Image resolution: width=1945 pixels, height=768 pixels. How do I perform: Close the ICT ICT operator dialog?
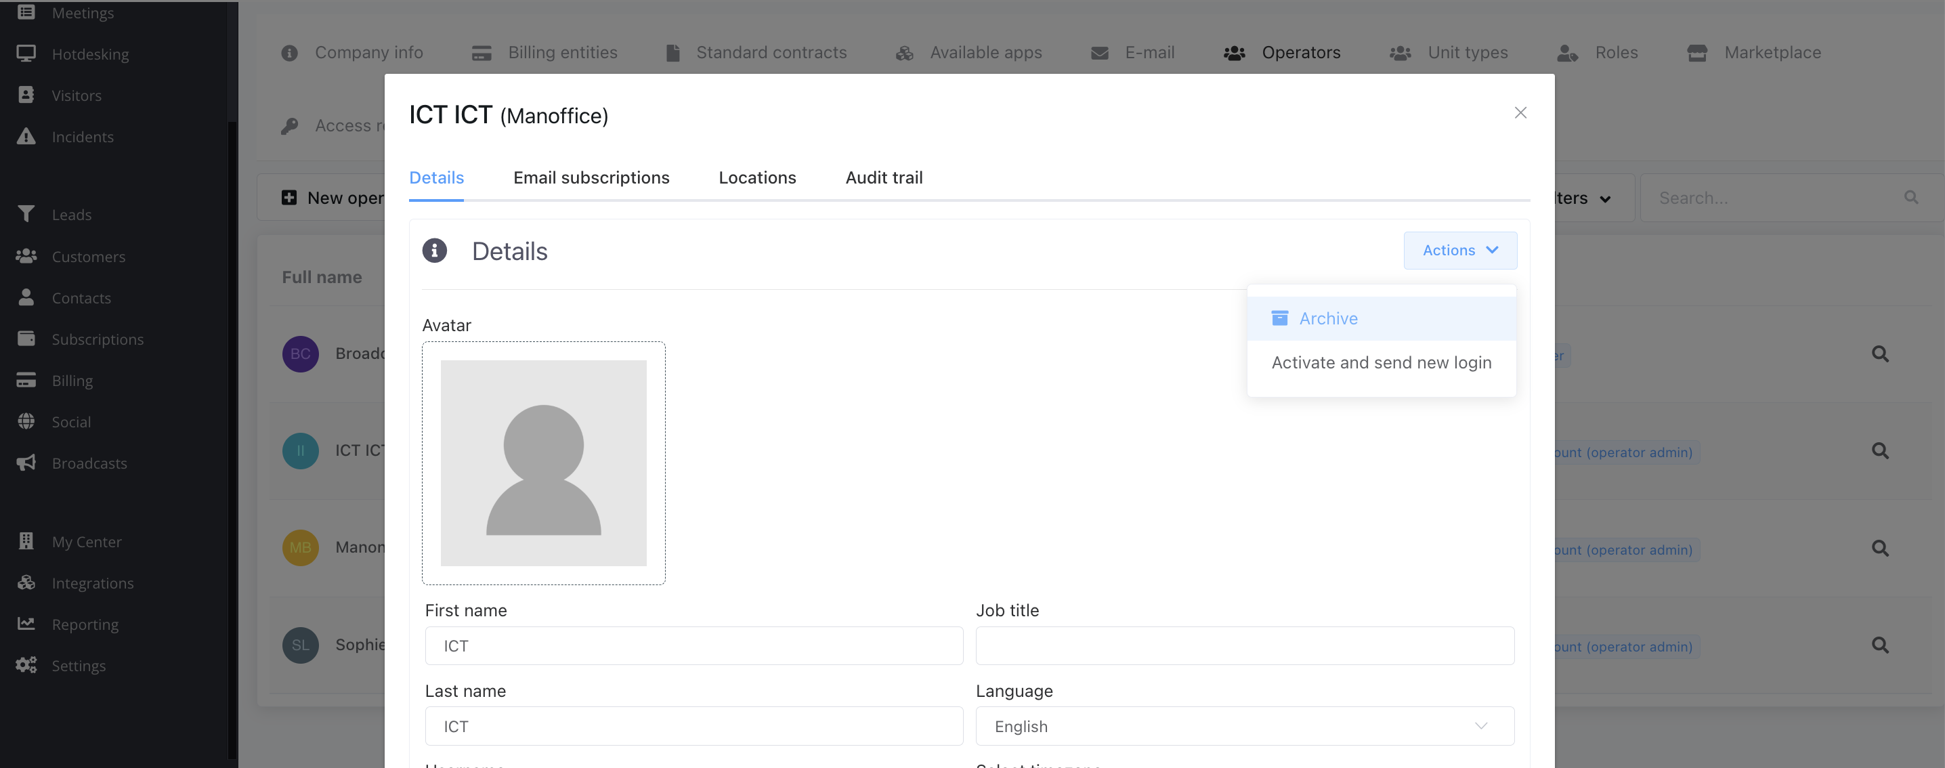click(x=1520, y=112)
